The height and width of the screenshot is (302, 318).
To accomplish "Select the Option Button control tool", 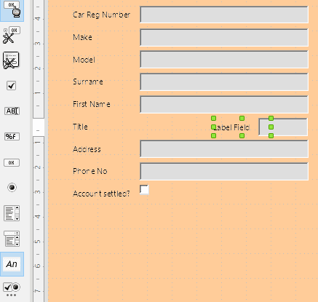I will point(12,188).
